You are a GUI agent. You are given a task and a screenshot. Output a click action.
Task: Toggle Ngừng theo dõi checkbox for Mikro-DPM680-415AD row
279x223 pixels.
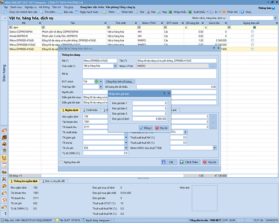pos(252,49)
